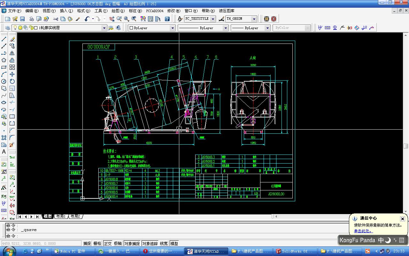The width and height of the screenshot is (409, 256).
Task: Toggle 模型 model space button in status bar
Action: coord(174,244)
